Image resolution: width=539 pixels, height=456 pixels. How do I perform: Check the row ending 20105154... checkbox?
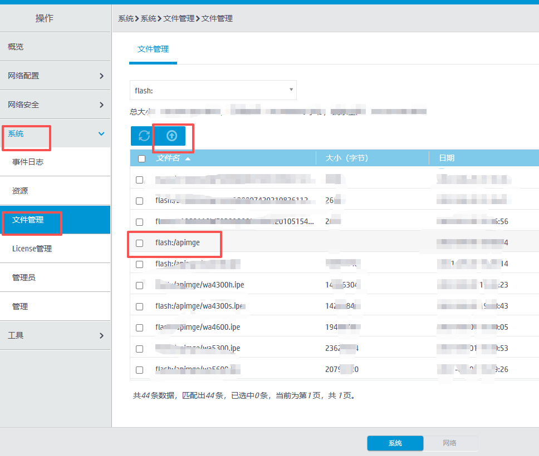pos(140,222)
